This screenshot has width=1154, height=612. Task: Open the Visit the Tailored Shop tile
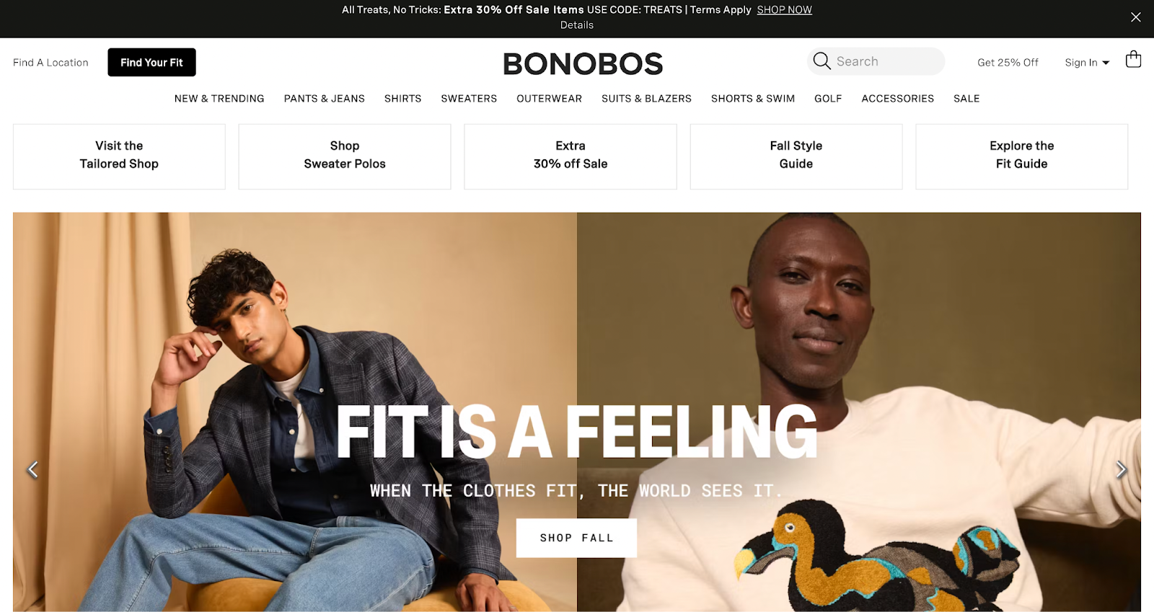point(119,156)
